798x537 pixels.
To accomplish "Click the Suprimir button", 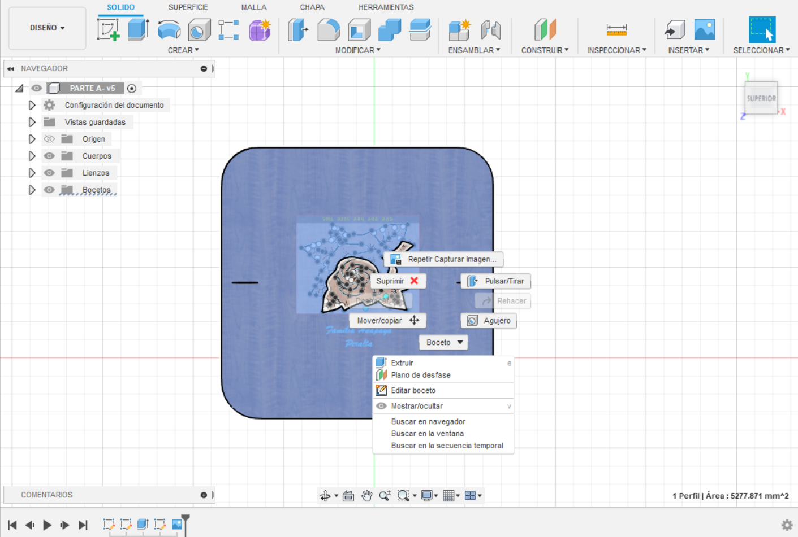I will pyautogui.click(x=397, y=281).
